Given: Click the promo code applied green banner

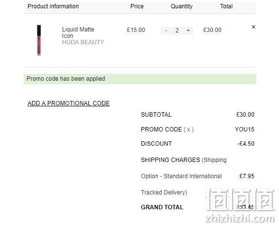Looking at the screenshot, I should point(140,79).
